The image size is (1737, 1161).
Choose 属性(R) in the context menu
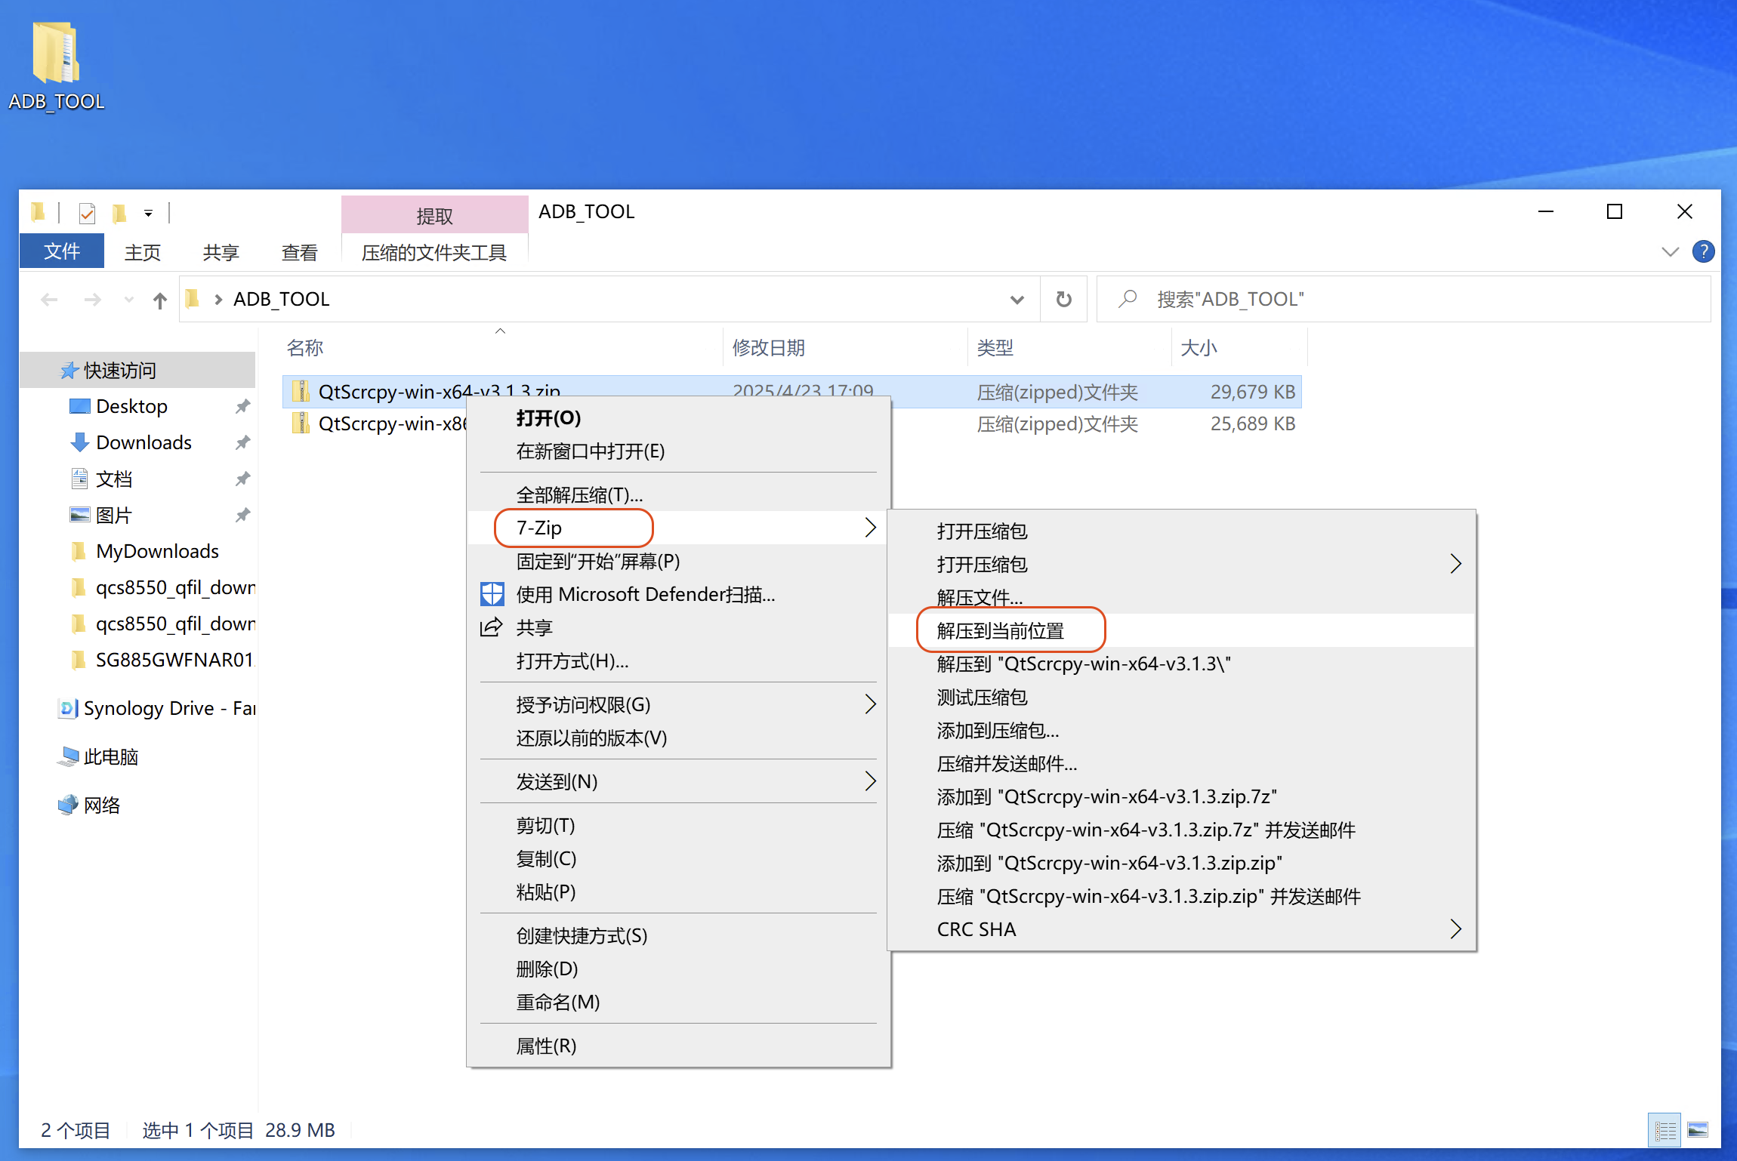[x=678, y=1046]
